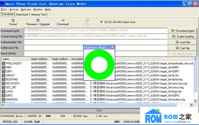Choose Cert File folder button
The image size is (199, 125).
[x=183, y=48]
